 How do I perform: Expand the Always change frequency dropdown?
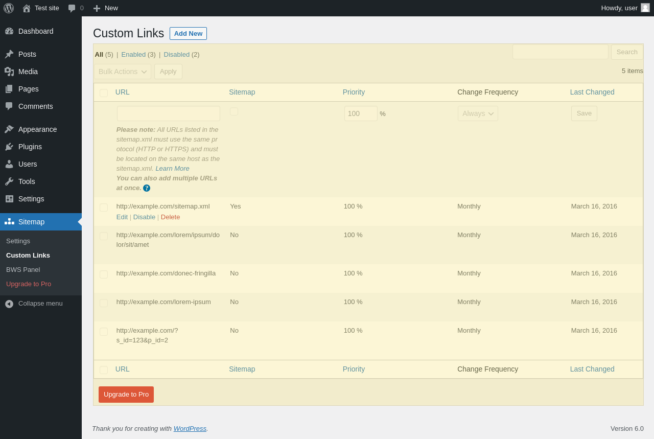478,113
